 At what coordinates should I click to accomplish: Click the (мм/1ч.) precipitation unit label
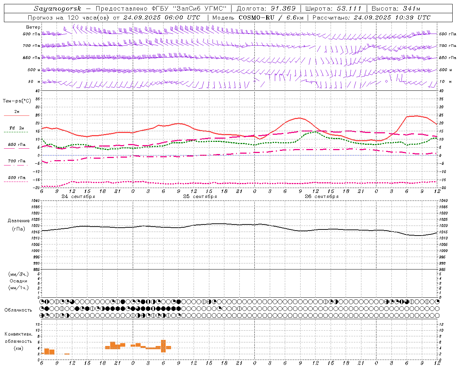tap(19, 288)
